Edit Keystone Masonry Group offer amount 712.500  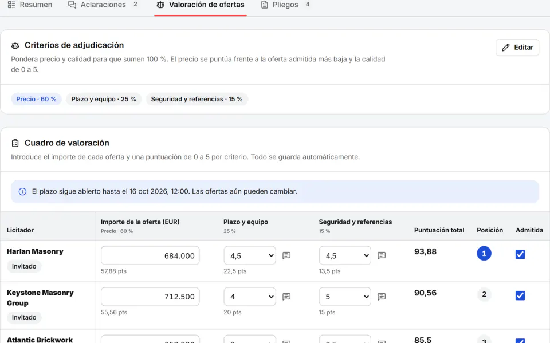[150, 297]
